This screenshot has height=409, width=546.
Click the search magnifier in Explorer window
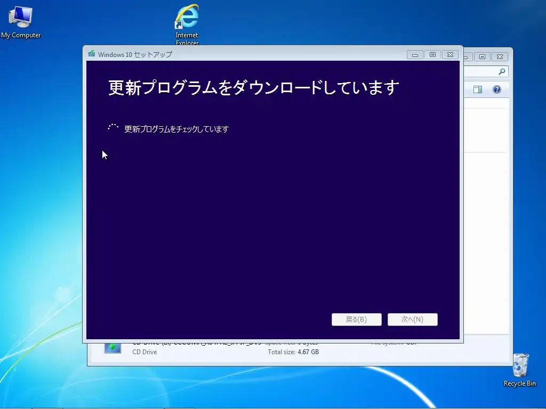(x=502, y=71)
